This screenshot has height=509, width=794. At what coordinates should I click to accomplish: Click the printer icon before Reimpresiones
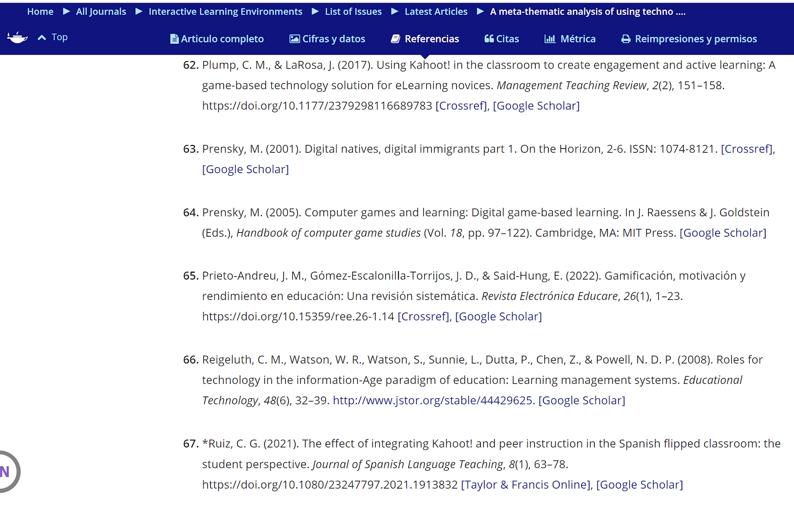click(626, 39)
